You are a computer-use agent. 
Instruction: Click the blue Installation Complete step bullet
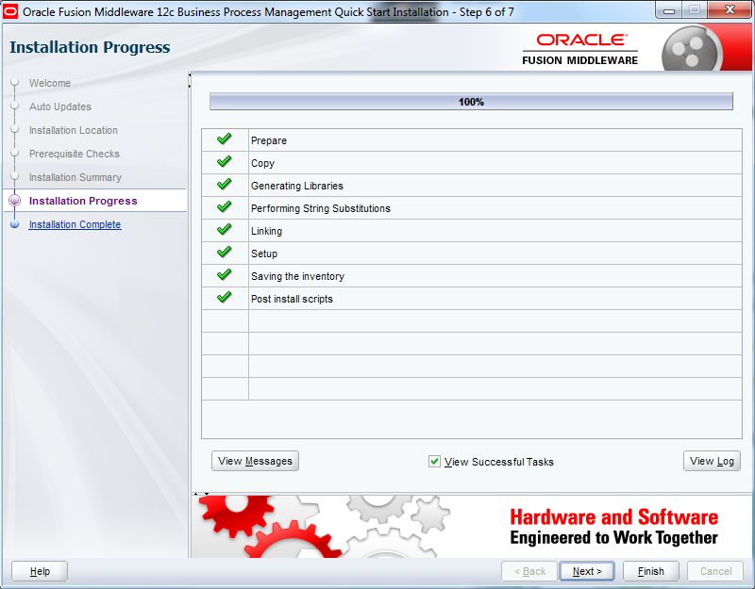15,224
